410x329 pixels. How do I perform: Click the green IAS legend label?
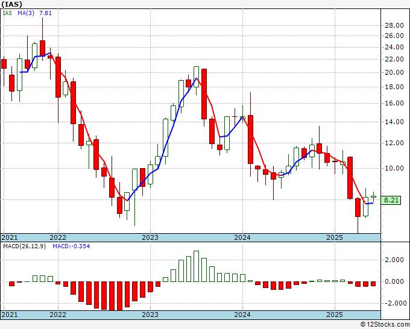[x=7, y=13]
